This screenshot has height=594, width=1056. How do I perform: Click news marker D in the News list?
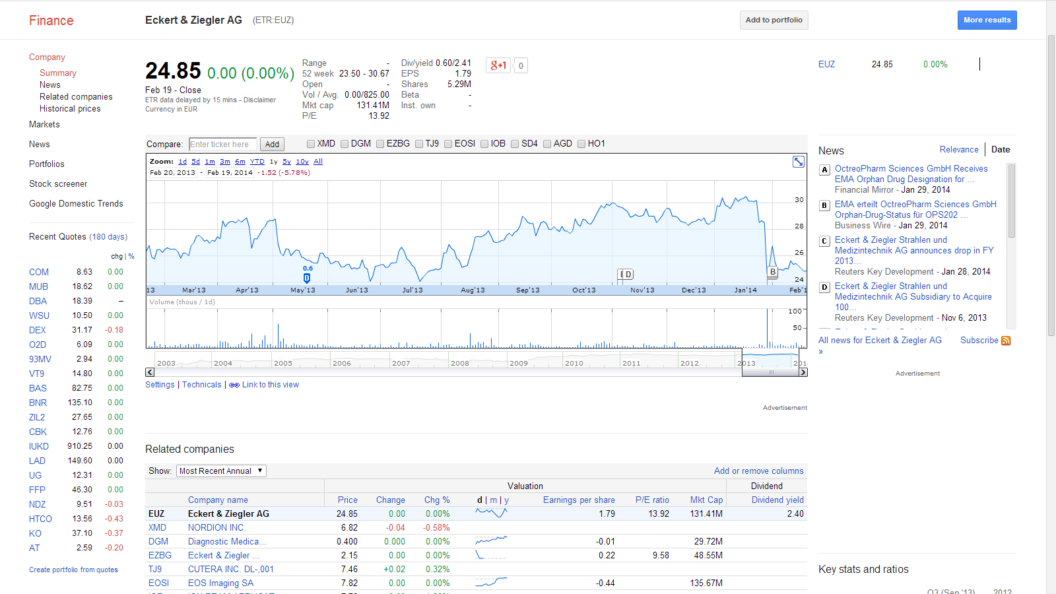click(824, 287)
